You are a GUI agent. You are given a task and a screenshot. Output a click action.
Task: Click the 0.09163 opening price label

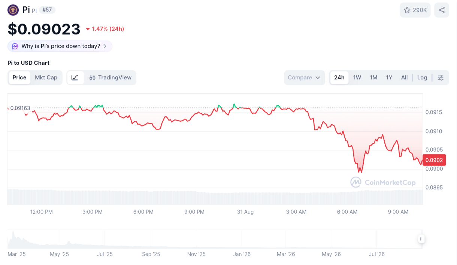(x=20, y=108)
